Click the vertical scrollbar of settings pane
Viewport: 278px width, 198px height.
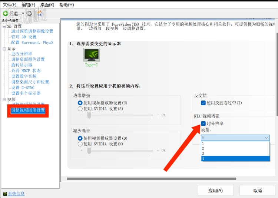(x=277, y=74)
